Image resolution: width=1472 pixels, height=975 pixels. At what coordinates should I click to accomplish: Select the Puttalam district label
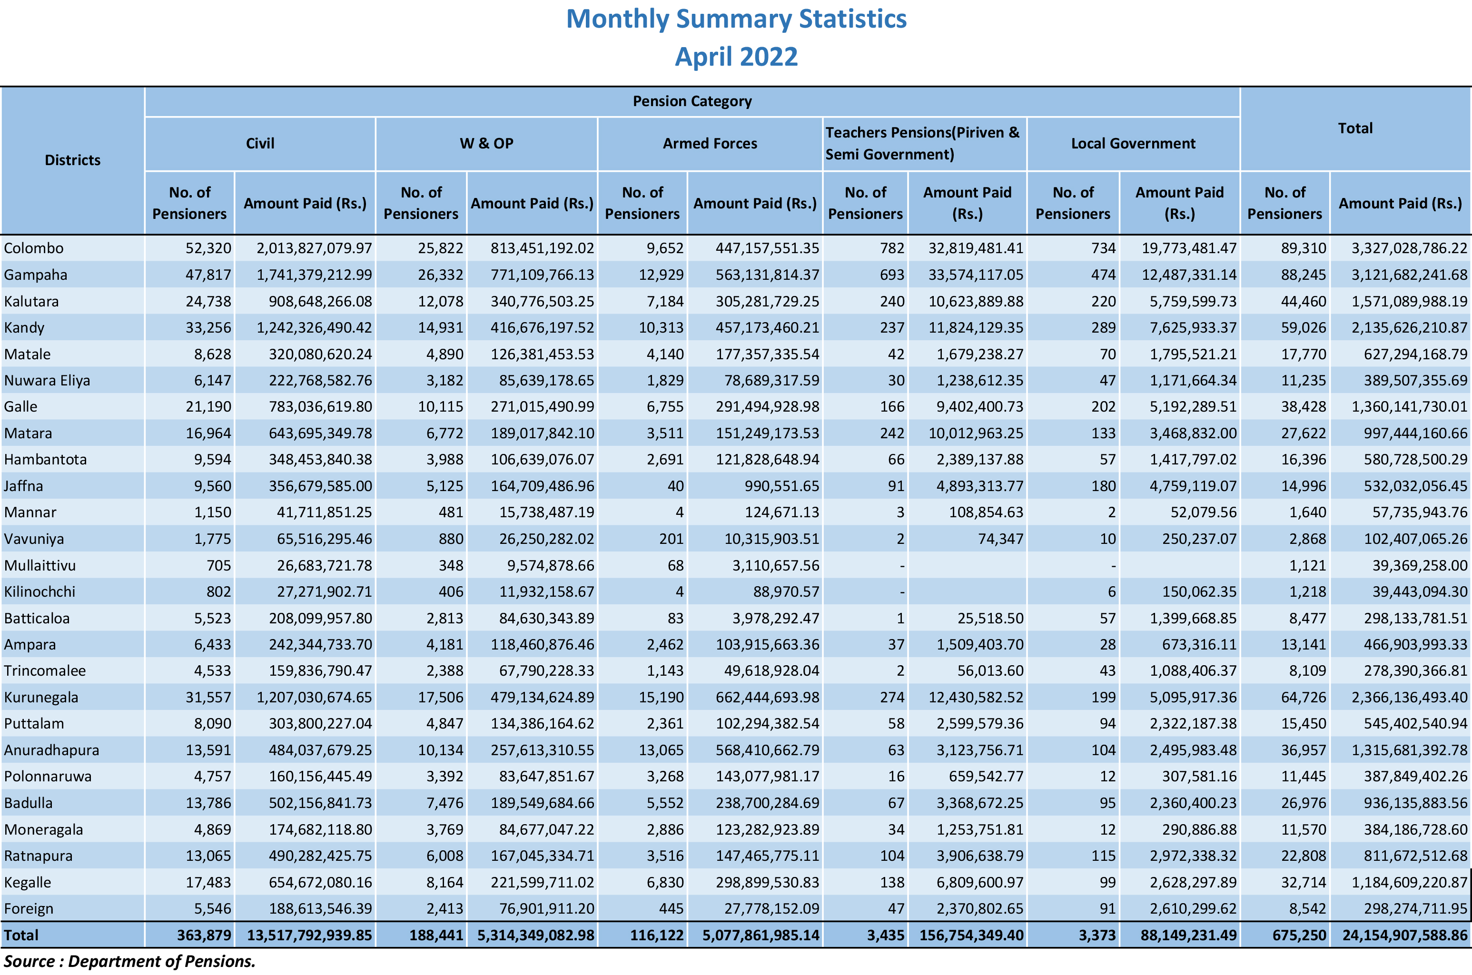pyautogui.click(x=34, y=724)
